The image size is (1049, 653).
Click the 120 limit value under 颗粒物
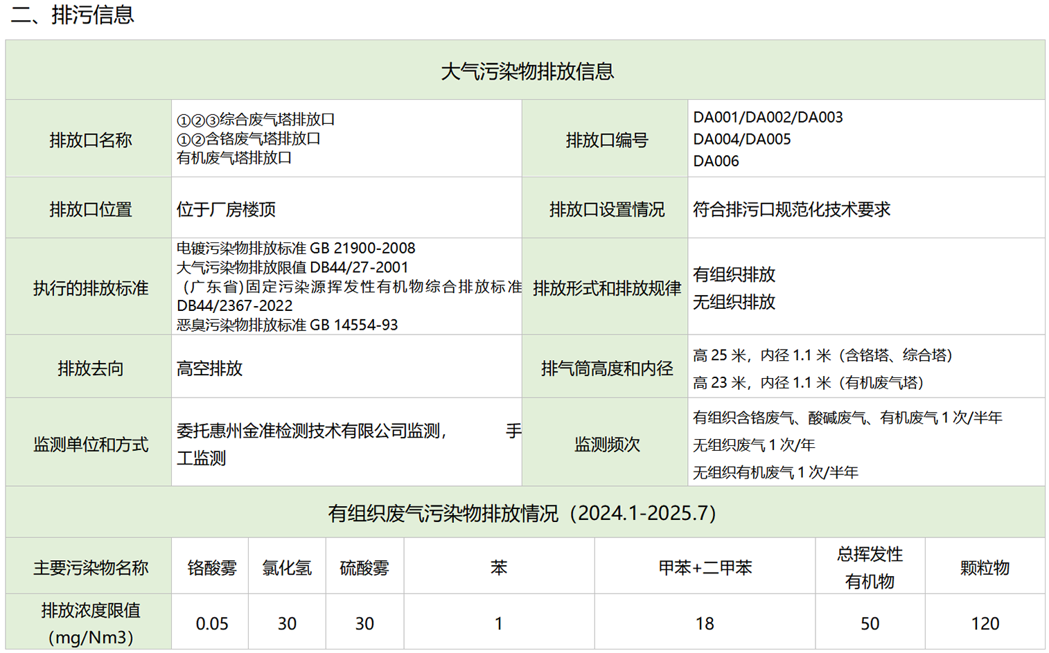985,624
